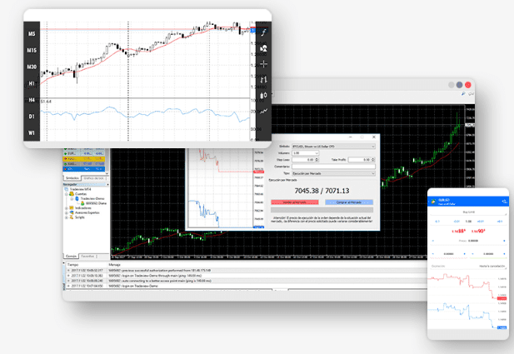Switch to candlestick chart type icon
Screen dimensions: 514x354
263,96
